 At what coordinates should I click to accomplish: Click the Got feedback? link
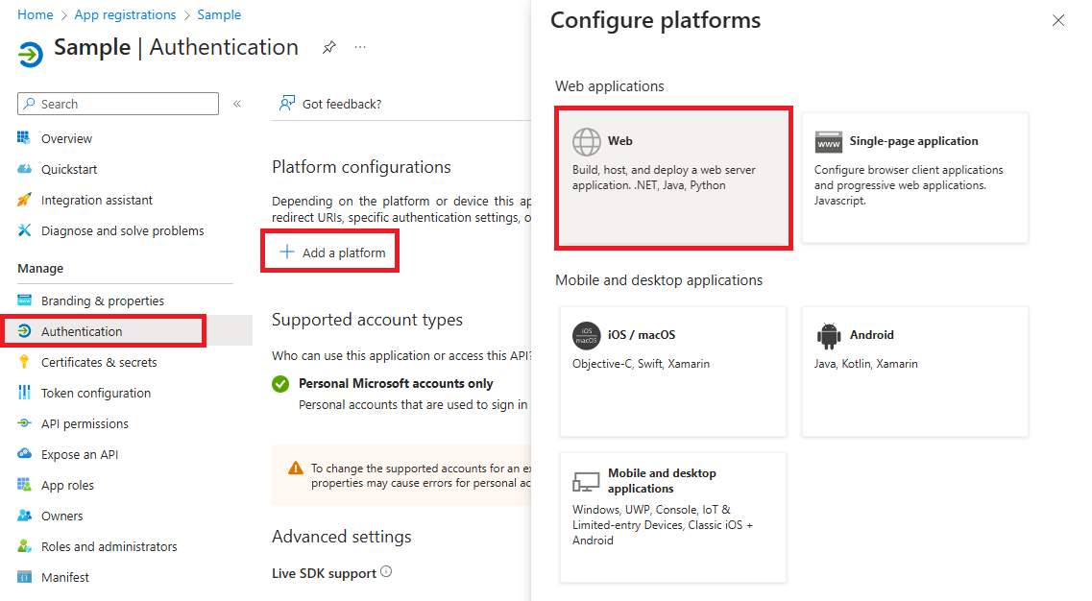(342, 104)
